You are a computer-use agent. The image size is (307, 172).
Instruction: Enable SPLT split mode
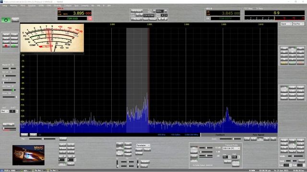[x=63, y=145]
